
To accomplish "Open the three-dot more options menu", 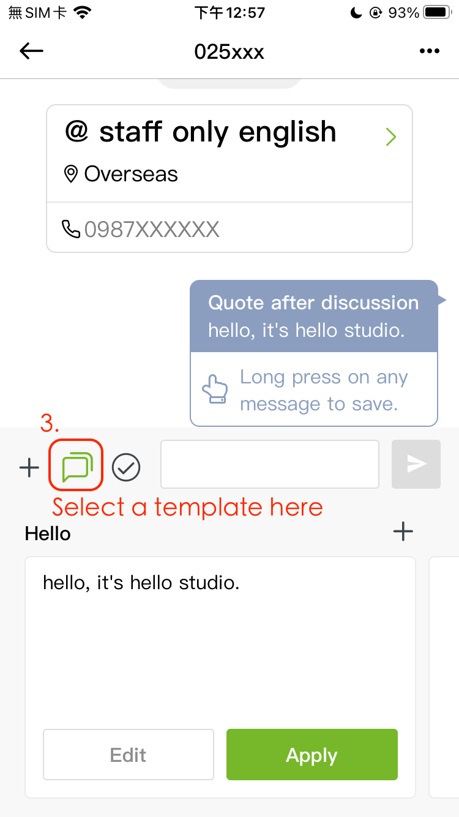I will tap(430, 51).
